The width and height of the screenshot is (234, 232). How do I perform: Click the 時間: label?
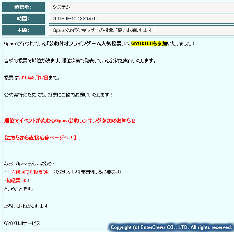pyautogui.click(x=23, y=19)
